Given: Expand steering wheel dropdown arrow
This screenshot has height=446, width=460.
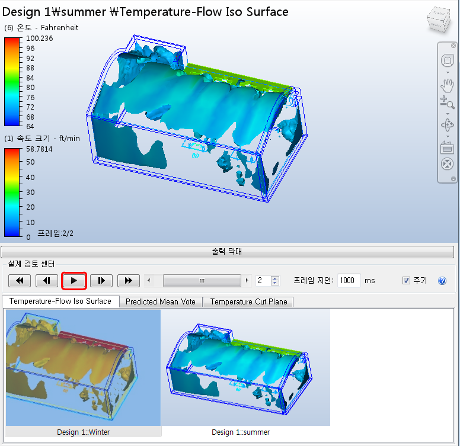Looking at the screenshot, I should (448, 72).
